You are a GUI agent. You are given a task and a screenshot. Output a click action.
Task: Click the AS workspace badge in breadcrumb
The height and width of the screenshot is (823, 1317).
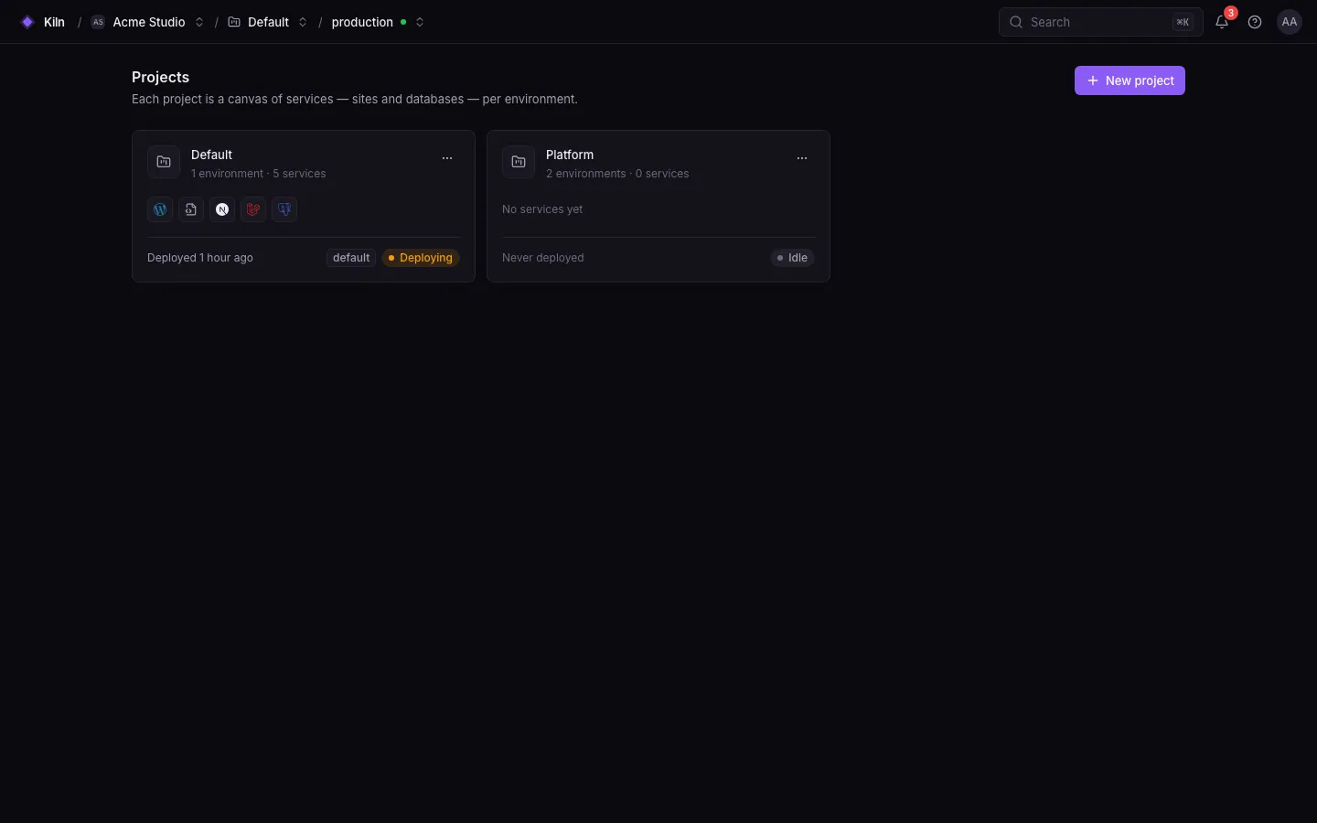pos(98,22)
